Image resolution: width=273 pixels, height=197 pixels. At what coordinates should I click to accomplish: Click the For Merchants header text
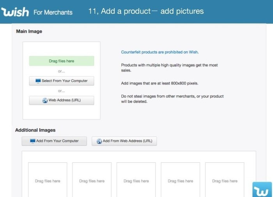coord(53,12)
